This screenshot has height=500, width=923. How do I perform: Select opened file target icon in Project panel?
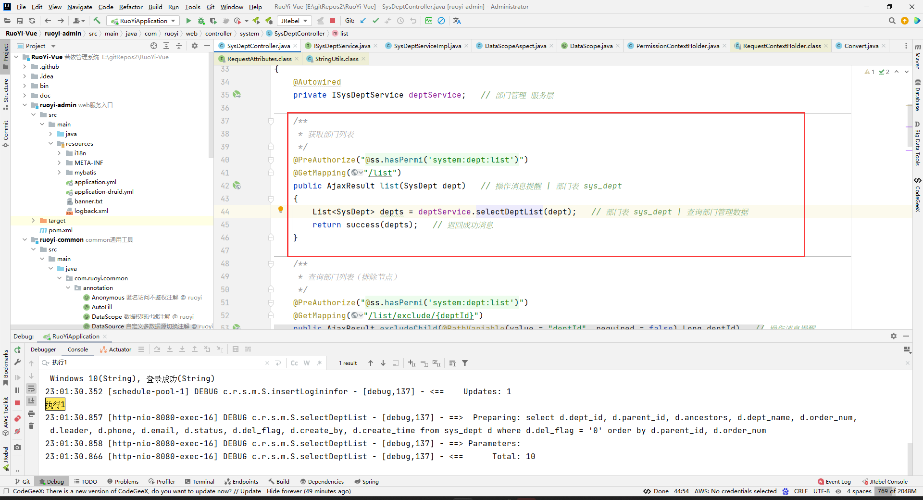click(154, 46)
